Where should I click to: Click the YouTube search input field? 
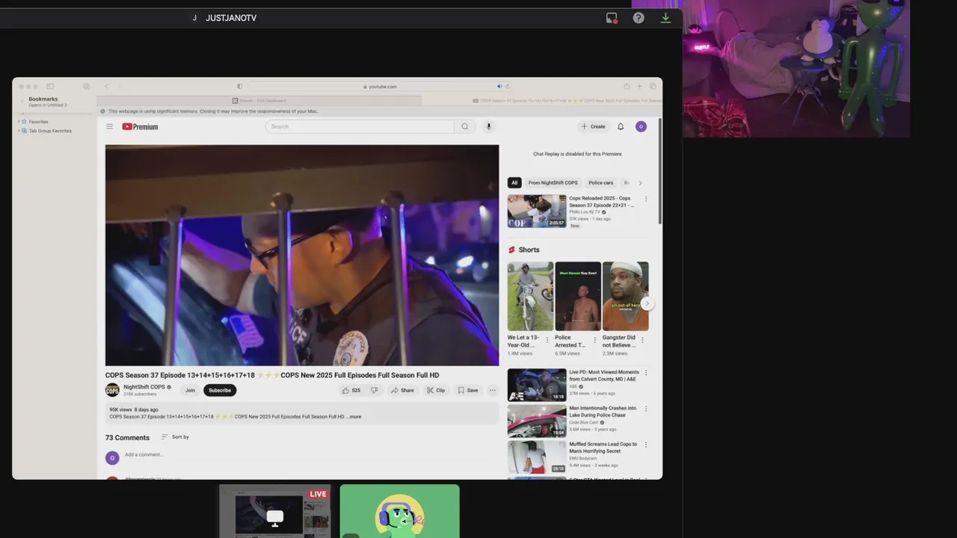(x=360, y=126)
